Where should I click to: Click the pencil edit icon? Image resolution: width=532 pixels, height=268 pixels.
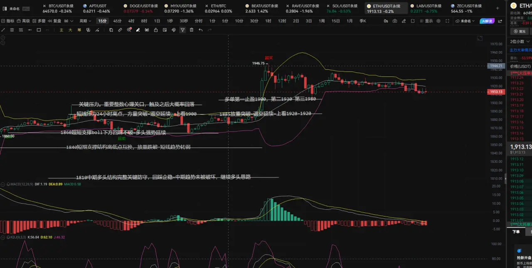point(404,21)
